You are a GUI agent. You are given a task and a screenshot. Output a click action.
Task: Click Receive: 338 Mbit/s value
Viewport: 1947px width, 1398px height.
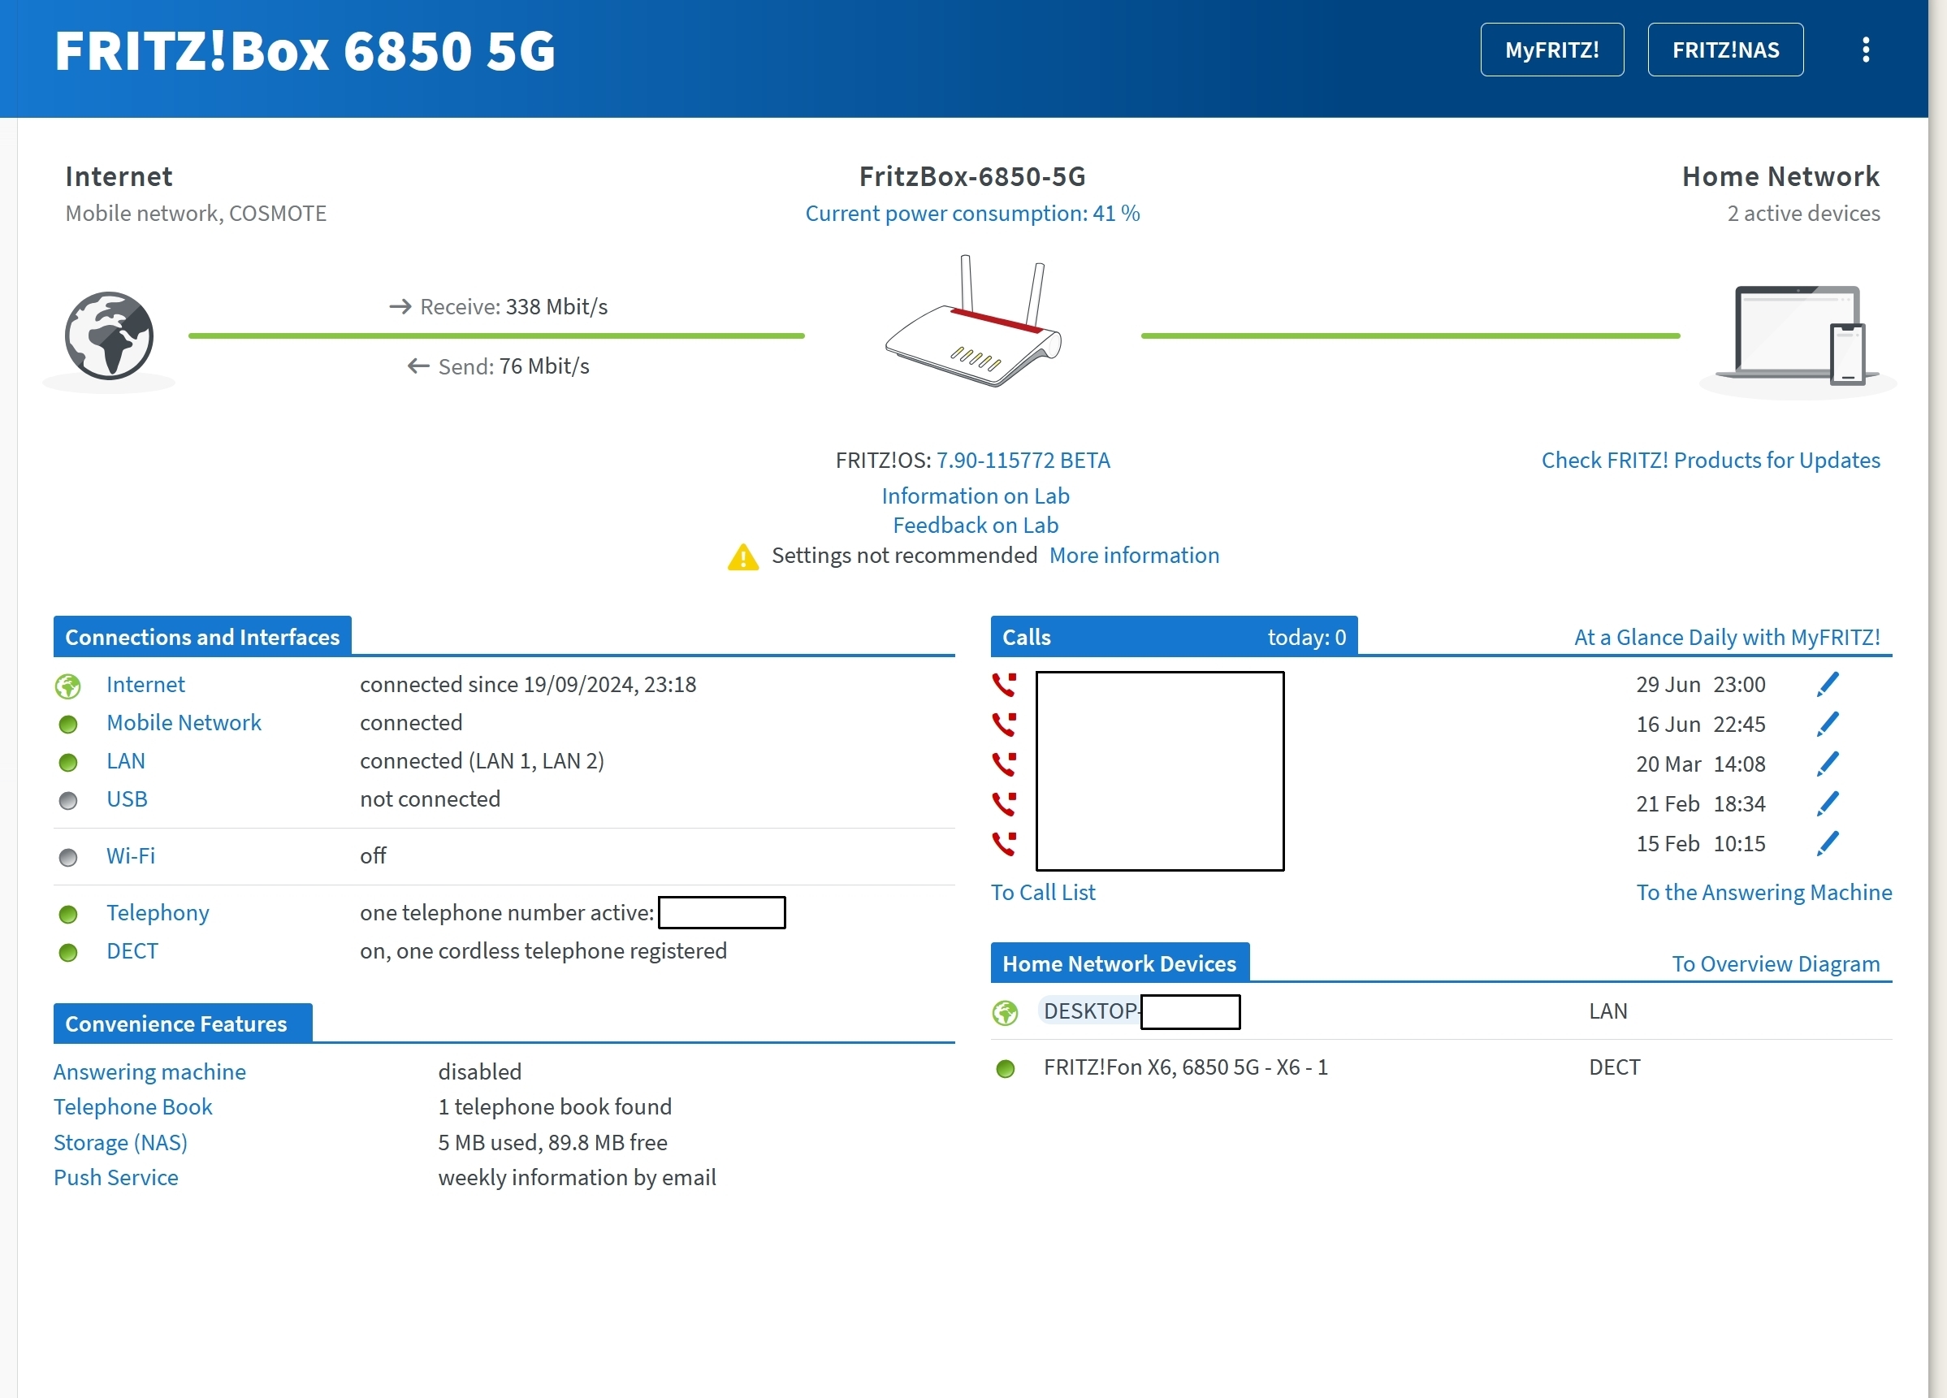[x=556, y=307]
